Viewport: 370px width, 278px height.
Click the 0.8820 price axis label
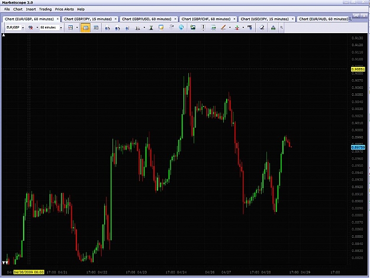click(357, 258)
